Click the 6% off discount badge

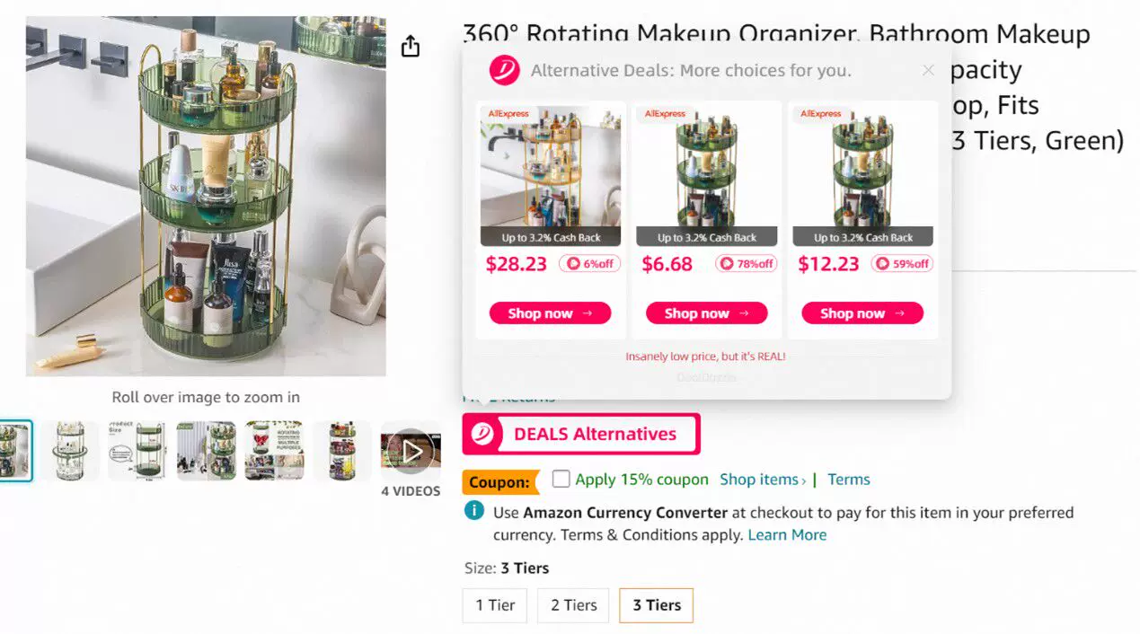(x=589, y=264)
